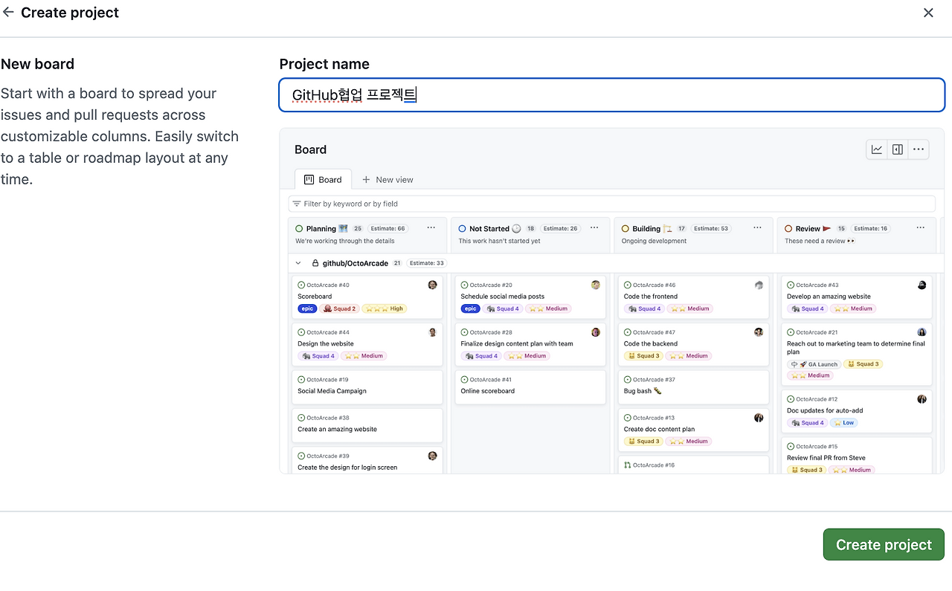This screenshot has width=952, height=591.
Task: Click assignee avatar on Scoreboard card
Action: pyautogui.click(x=432, y=285)
